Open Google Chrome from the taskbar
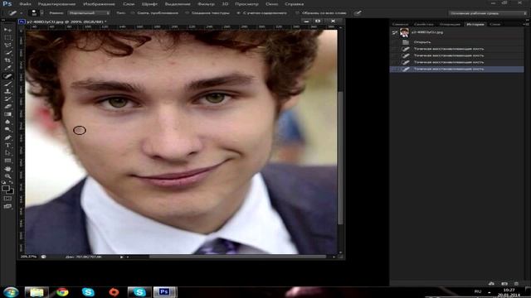 [62, 292]
